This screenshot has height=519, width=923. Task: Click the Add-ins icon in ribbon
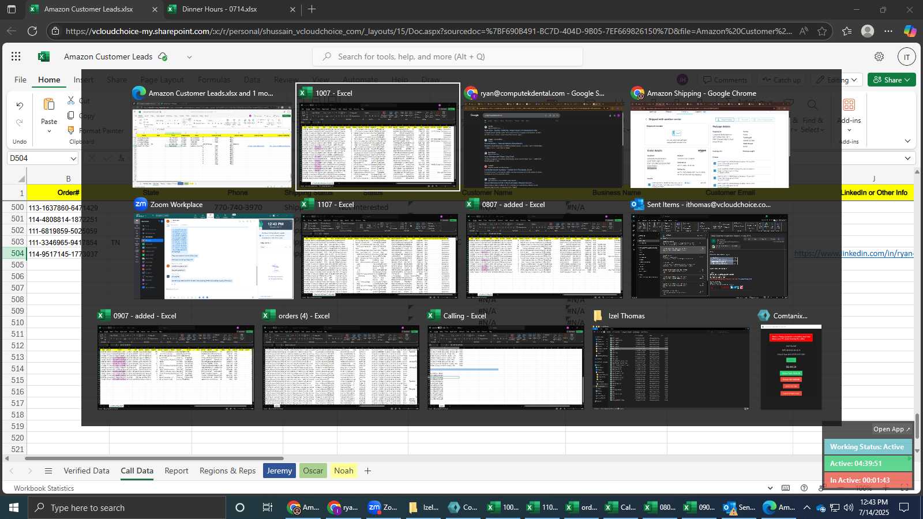pos(849,105)
